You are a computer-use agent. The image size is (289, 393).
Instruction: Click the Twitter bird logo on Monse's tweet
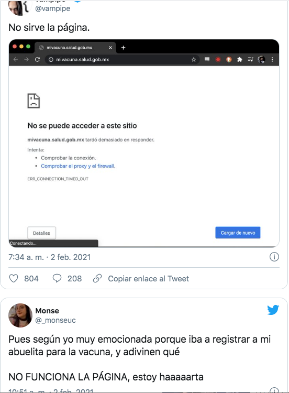(273, 310)
